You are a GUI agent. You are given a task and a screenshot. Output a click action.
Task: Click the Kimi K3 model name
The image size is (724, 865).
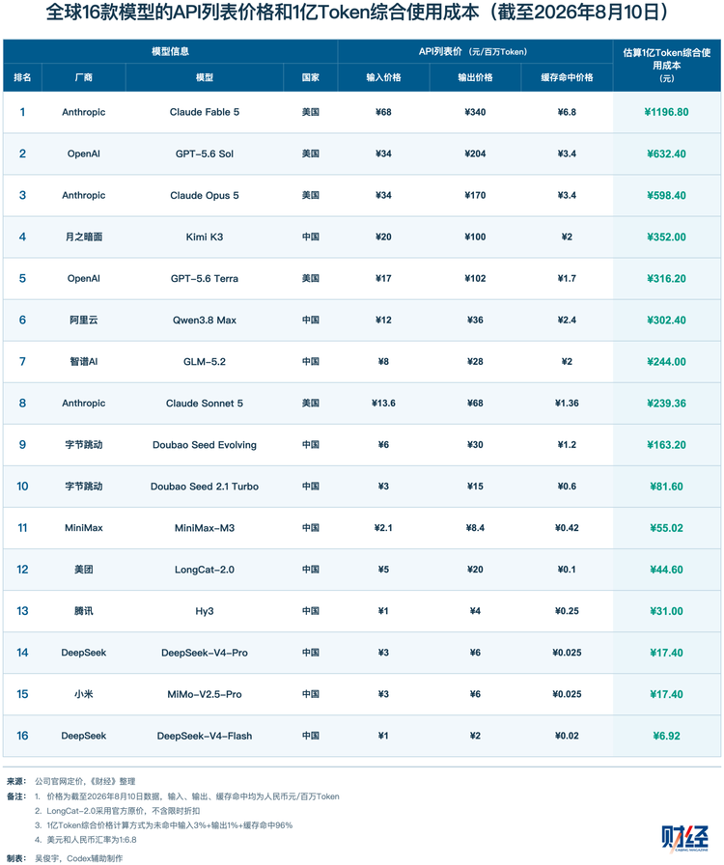[x=205, y=237]
